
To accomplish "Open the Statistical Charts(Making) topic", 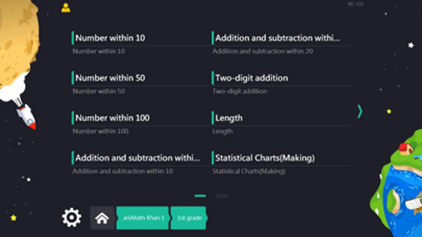I will [281, 164].
